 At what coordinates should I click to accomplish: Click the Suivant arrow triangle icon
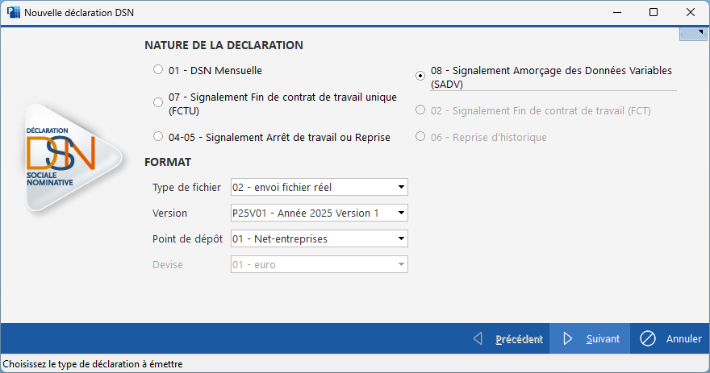click(x=568, y=339)
